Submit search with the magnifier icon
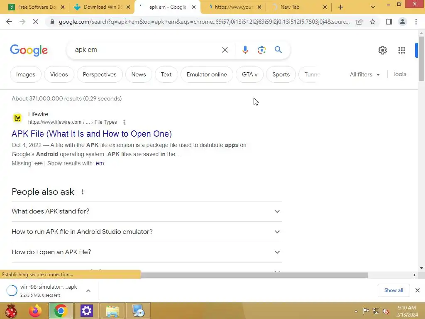 (x=278, y=50)
